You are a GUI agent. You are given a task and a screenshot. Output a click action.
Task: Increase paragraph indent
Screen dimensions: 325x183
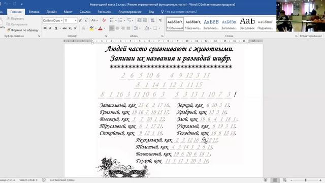tap(145, 20)
